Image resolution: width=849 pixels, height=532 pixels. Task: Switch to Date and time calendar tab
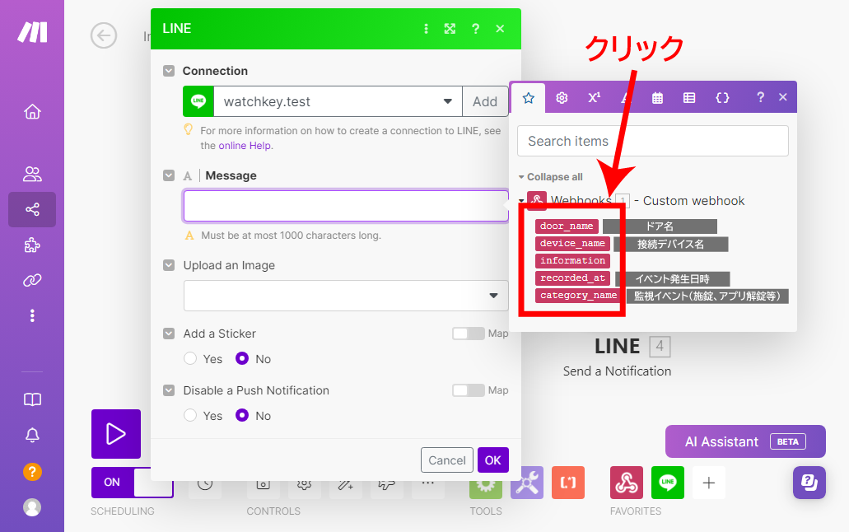657,98
